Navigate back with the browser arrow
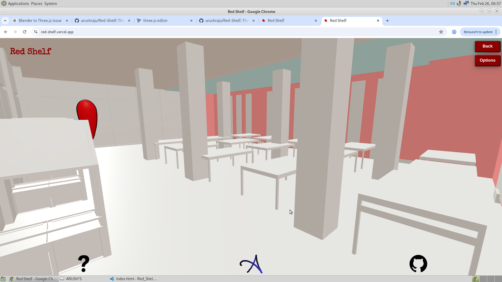502x282 pixels. [6, 32]
